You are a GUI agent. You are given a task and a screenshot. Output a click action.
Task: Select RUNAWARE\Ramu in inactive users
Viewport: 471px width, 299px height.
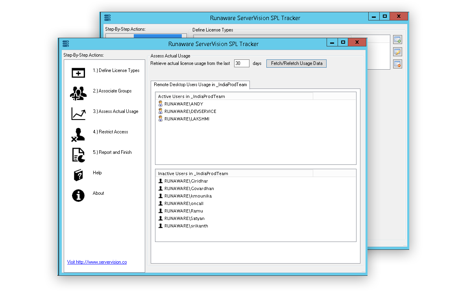[x=184, y=211]
